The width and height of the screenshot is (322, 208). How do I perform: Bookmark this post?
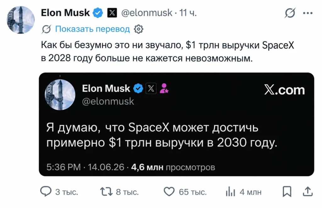pyautogui.click(x=287, y=192)
